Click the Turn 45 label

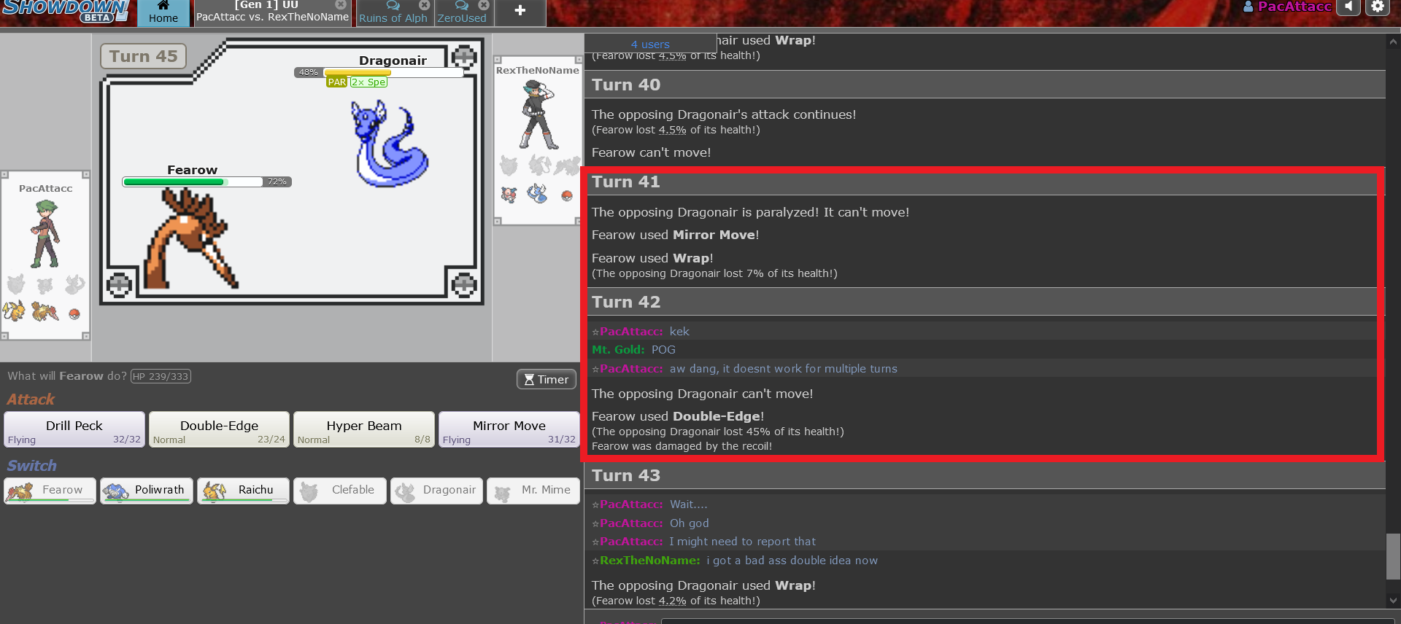pyautogui.click(x=143, y=56)
